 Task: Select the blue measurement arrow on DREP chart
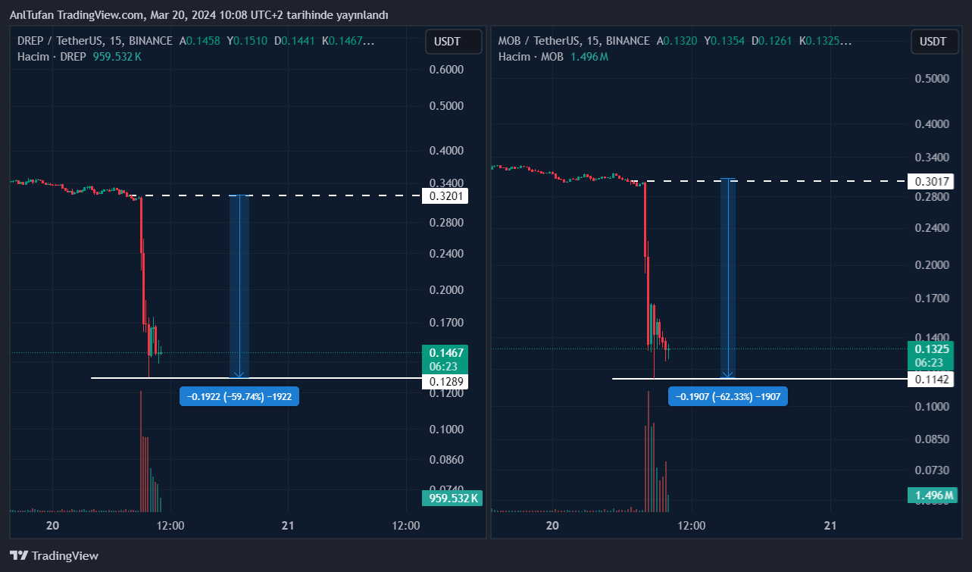(x=239, y=286)
